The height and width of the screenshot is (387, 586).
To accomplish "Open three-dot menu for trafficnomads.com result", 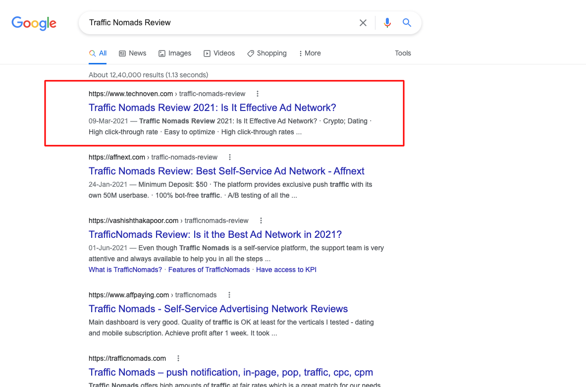I will (x=178, y=358).
